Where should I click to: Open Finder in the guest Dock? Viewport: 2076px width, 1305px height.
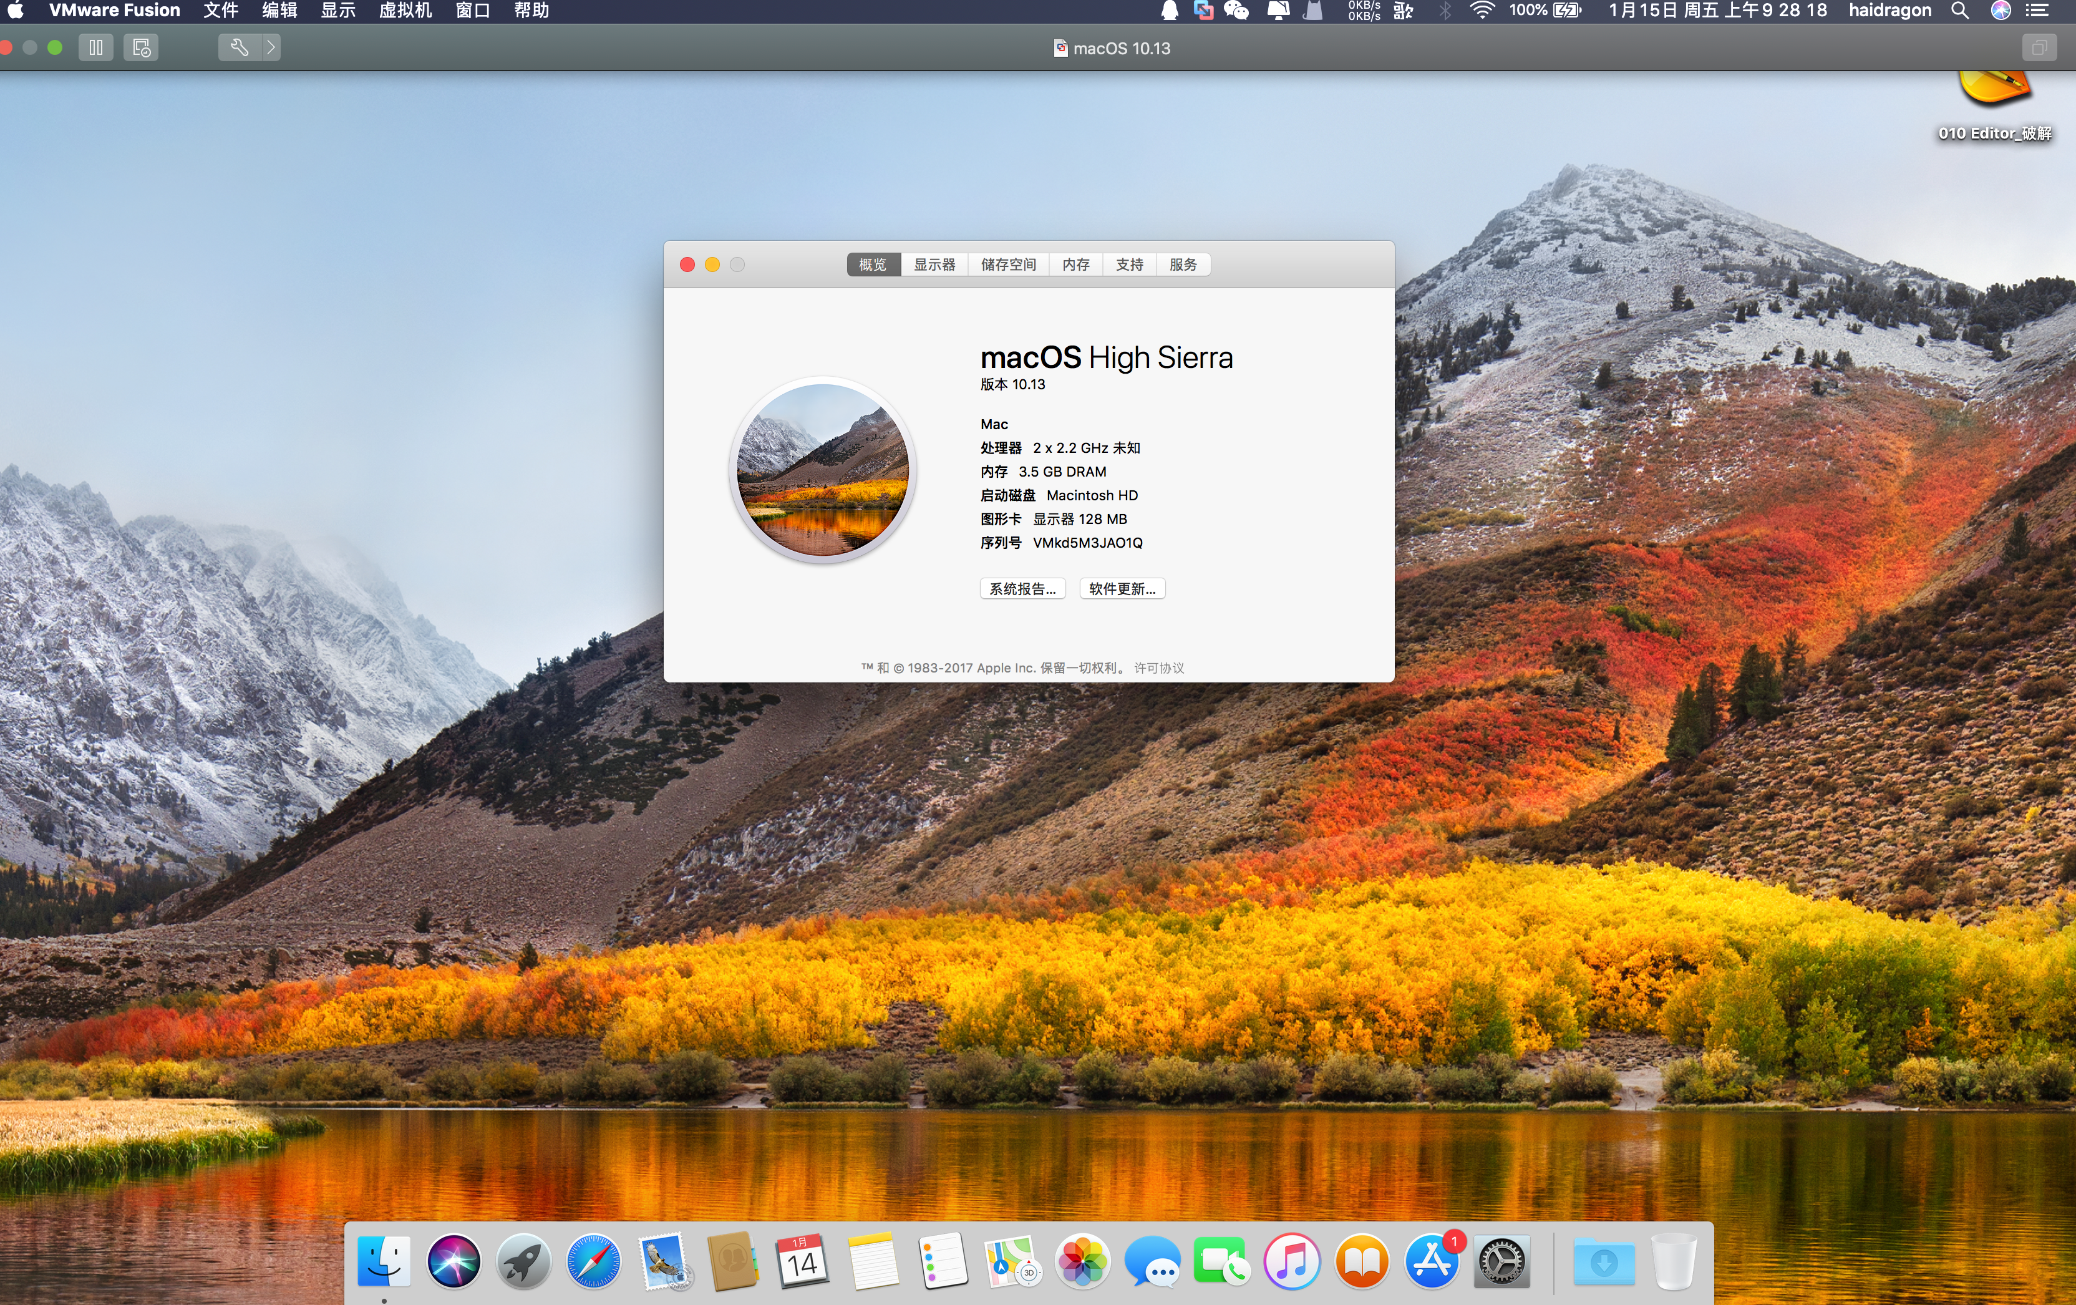[x=384, y=1262]
